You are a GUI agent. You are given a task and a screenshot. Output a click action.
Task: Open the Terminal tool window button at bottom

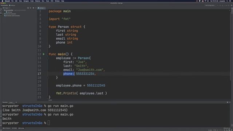coord(21,128)
